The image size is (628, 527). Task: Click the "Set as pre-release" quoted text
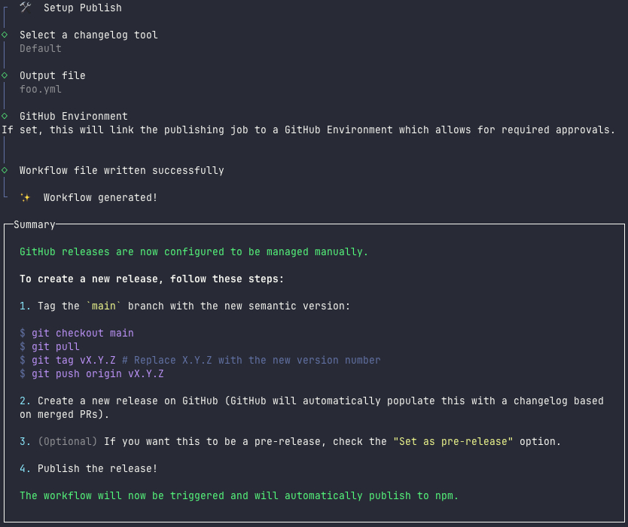[453, 441]
